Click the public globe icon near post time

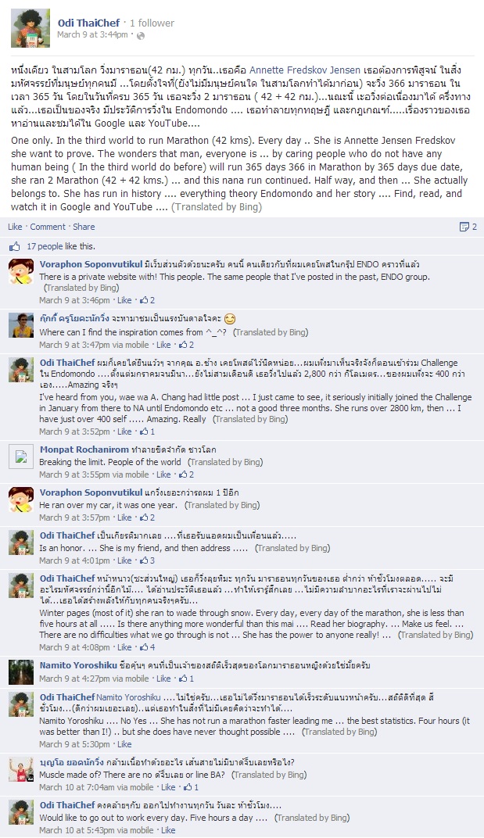click(141, 36)
